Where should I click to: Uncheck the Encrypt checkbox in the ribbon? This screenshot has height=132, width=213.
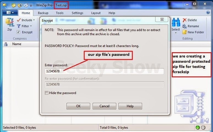click(18, 32)
